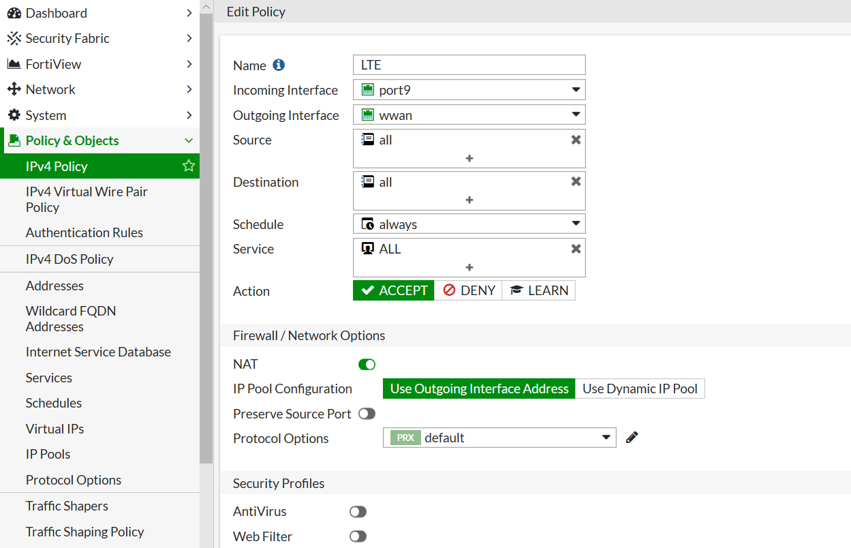Enable the Preserve Source Port toggle

pos(367,414)
